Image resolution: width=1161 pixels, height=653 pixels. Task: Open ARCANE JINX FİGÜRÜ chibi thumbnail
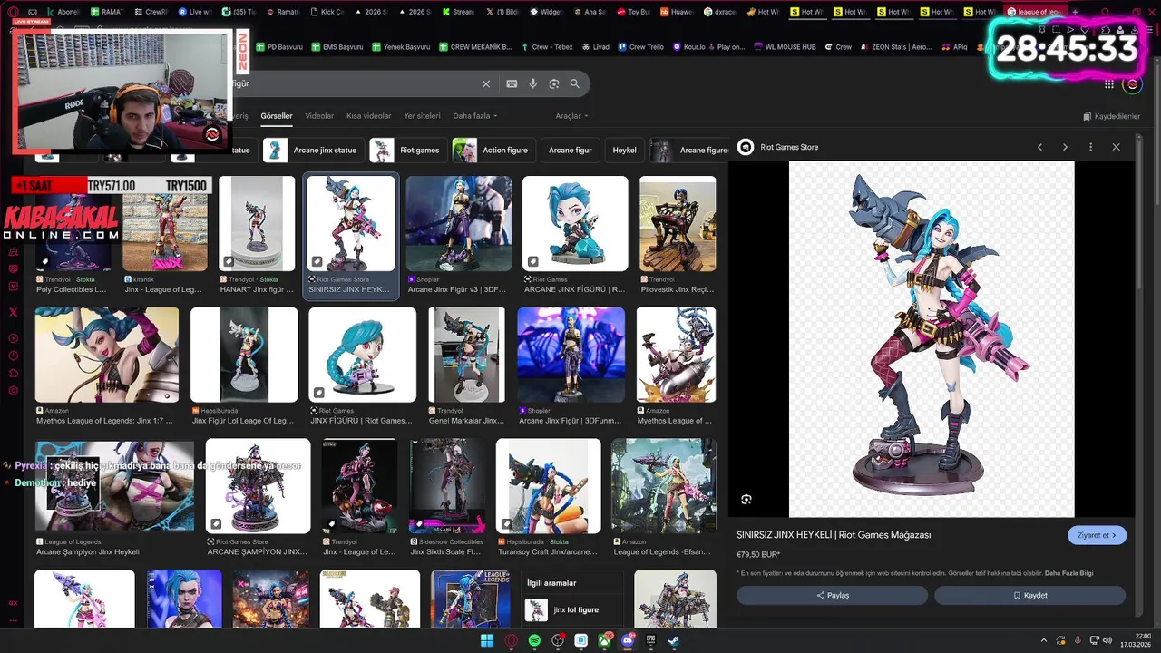pos(575,224)
